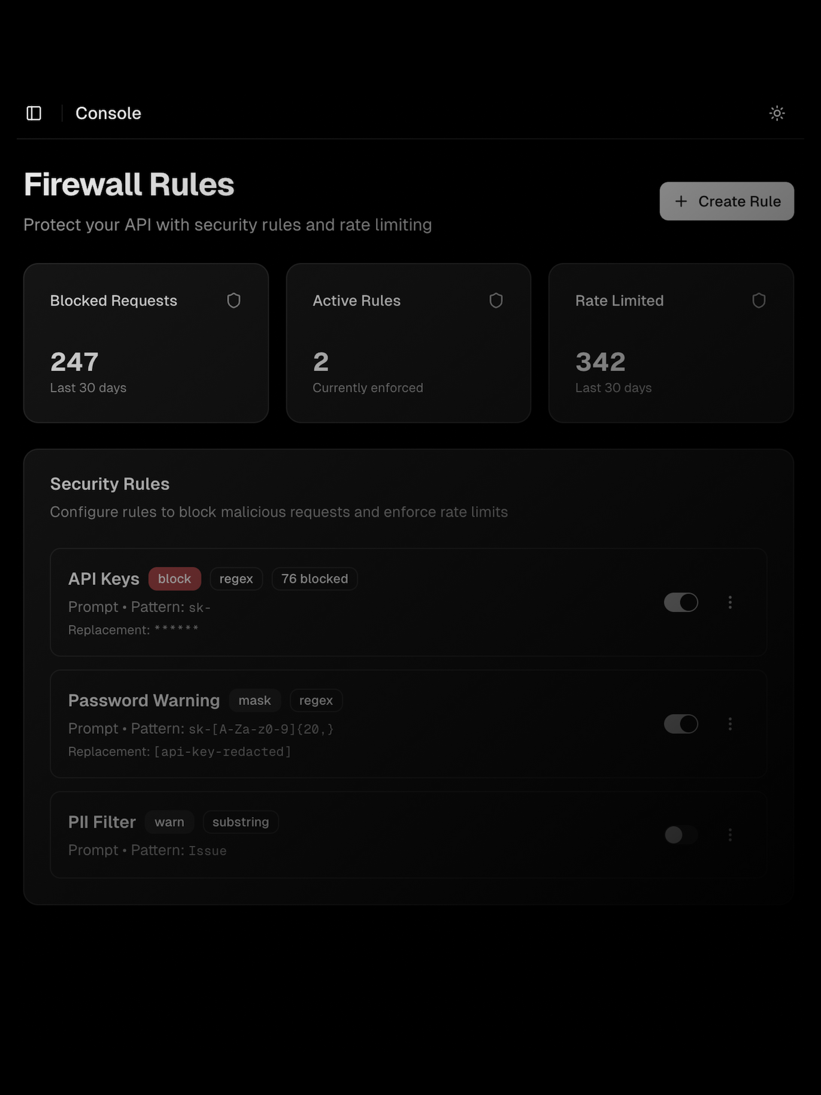Turn off the Password Warning rule

(681, 724)
